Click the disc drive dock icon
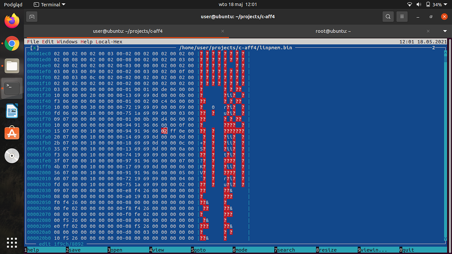The image size is (452, 254). [x=12, y=156]
